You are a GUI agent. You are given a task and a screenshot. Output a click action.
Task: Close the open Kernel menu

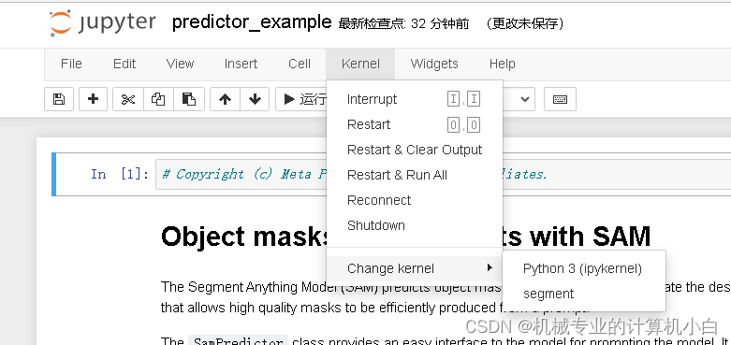pos(360,64)
